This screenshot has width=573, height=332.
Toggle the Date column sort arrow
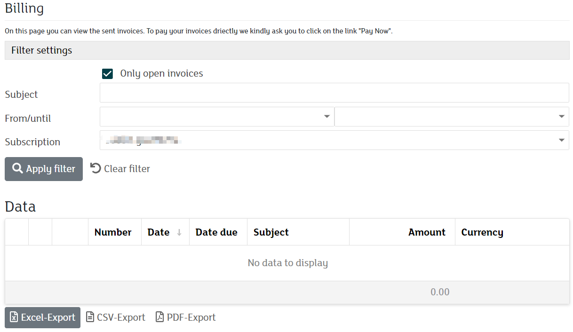(179, 232)
